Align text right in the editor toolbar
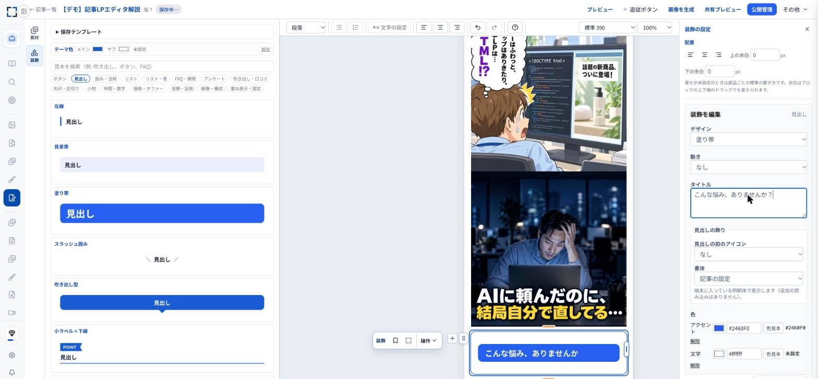818x379 pixels. [x=457, y=28]
